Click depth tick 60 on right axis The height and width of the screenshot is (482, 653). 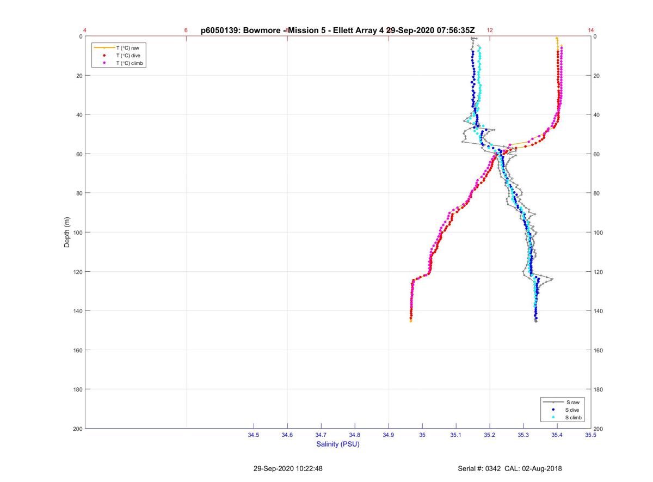pos(597,154)
